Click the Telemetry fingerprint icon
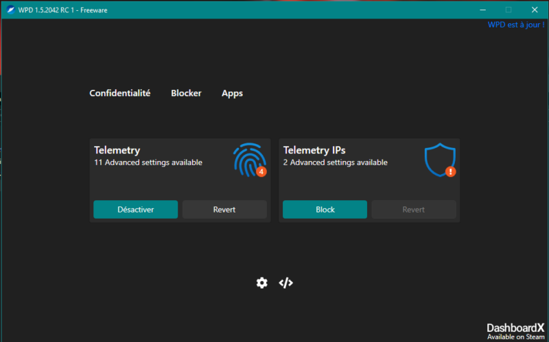This screenshot has height=342, width=549. [x=247, y=158]
